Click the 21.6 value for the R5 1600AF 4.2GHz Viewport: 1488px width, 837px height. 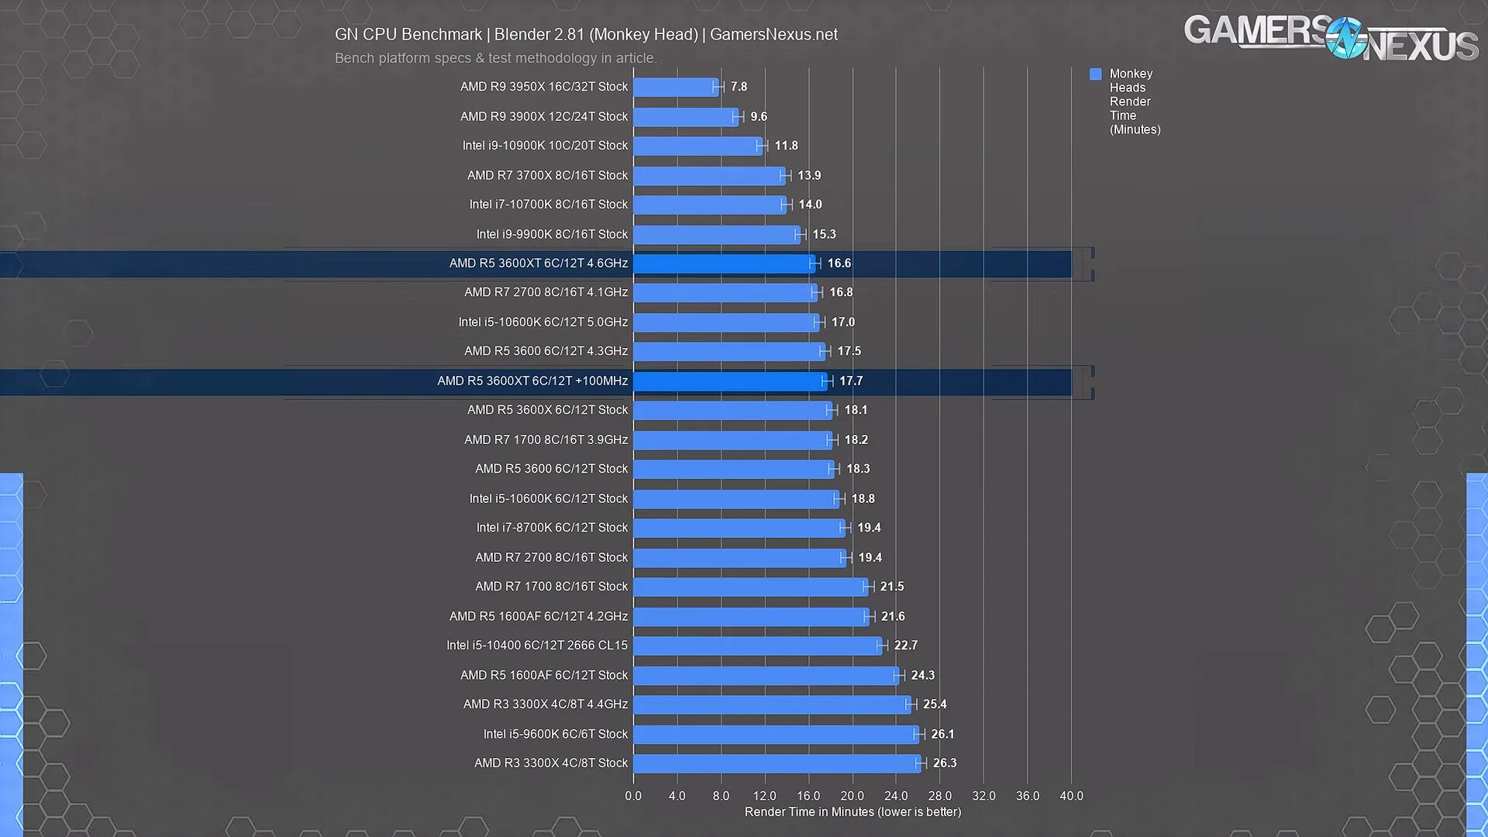[893, 616]
